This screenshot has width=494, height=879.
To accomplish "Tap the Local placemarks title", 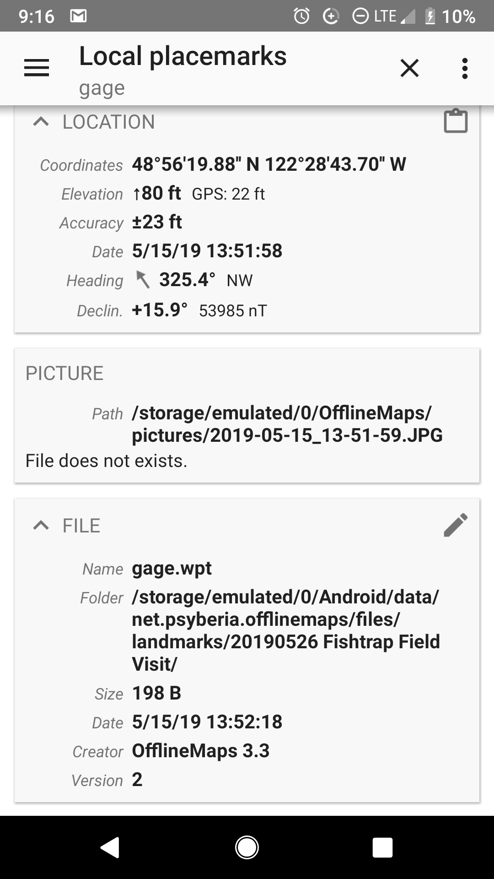I will [183, 56].
